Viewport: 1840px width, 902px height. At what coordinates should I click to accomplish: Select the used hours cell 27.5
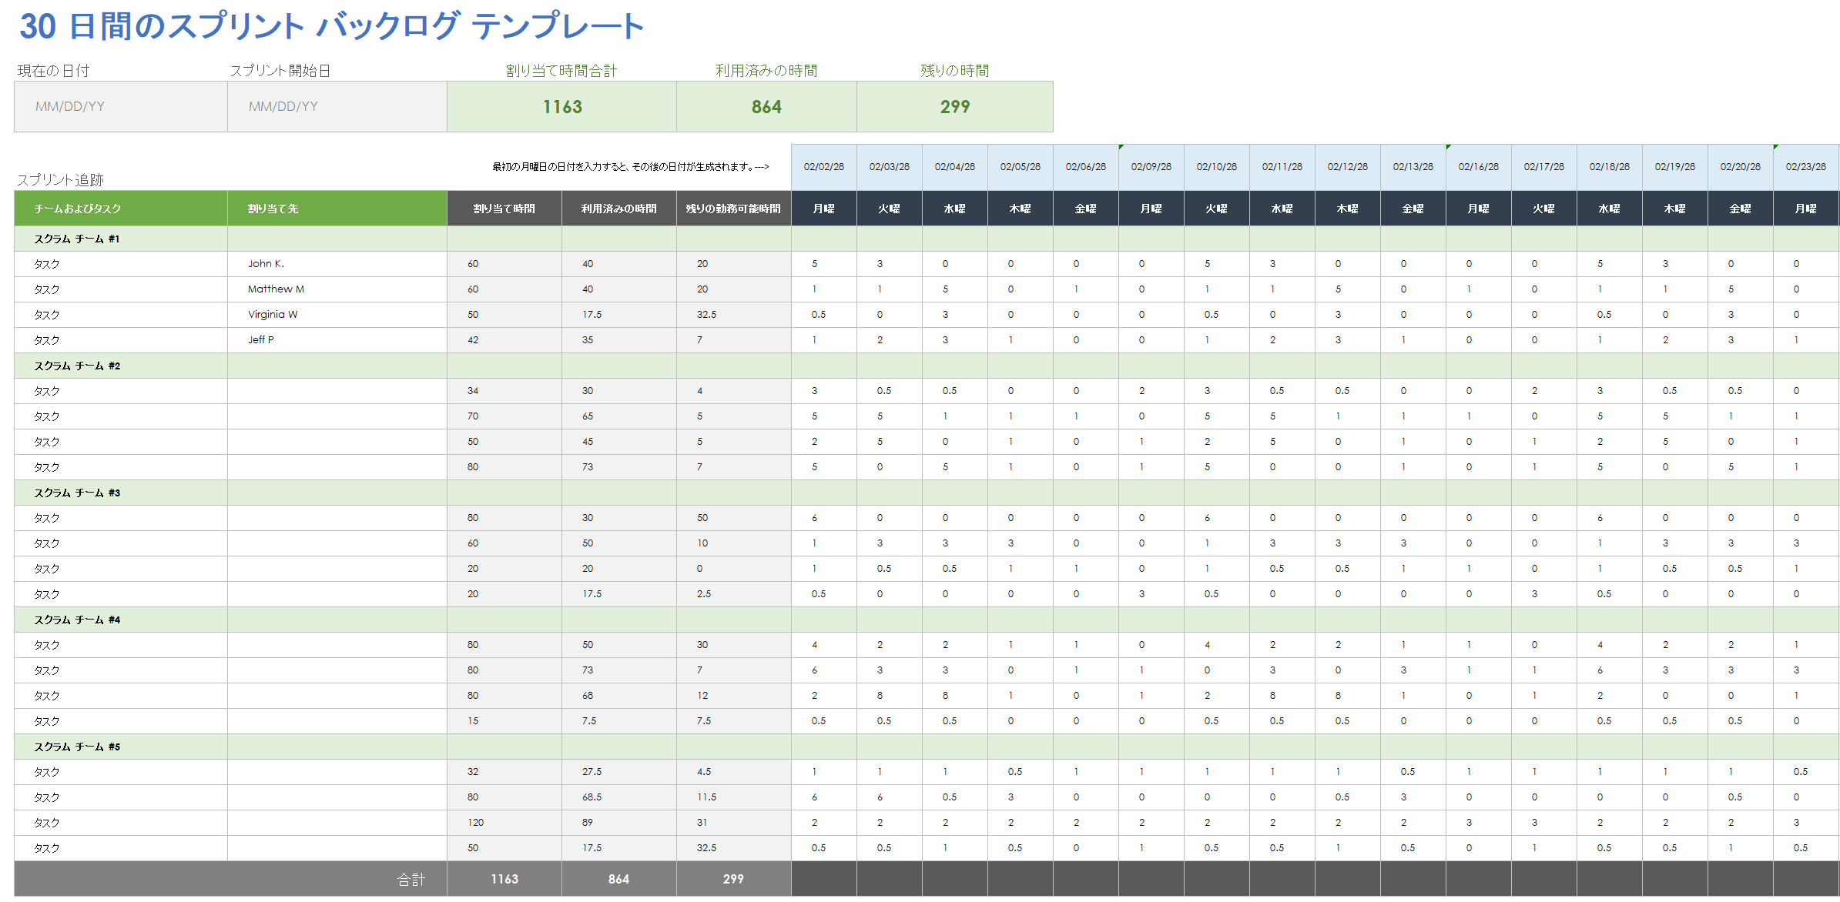(x=619, y=772)
